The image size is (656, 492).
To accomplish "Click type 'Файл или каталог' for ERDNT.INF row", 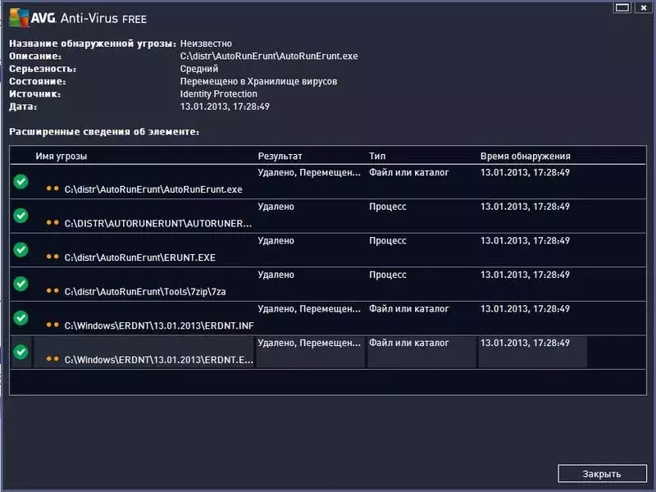I will tap(408, 309).
